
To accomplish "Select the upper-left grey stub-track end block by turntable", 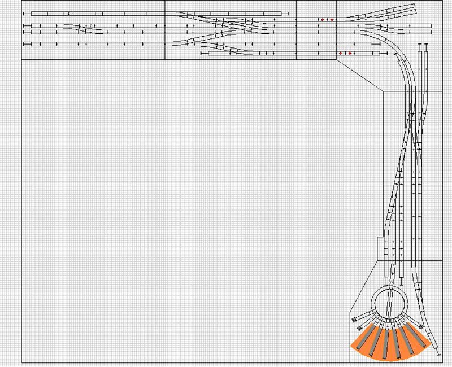I will (354, 320).
